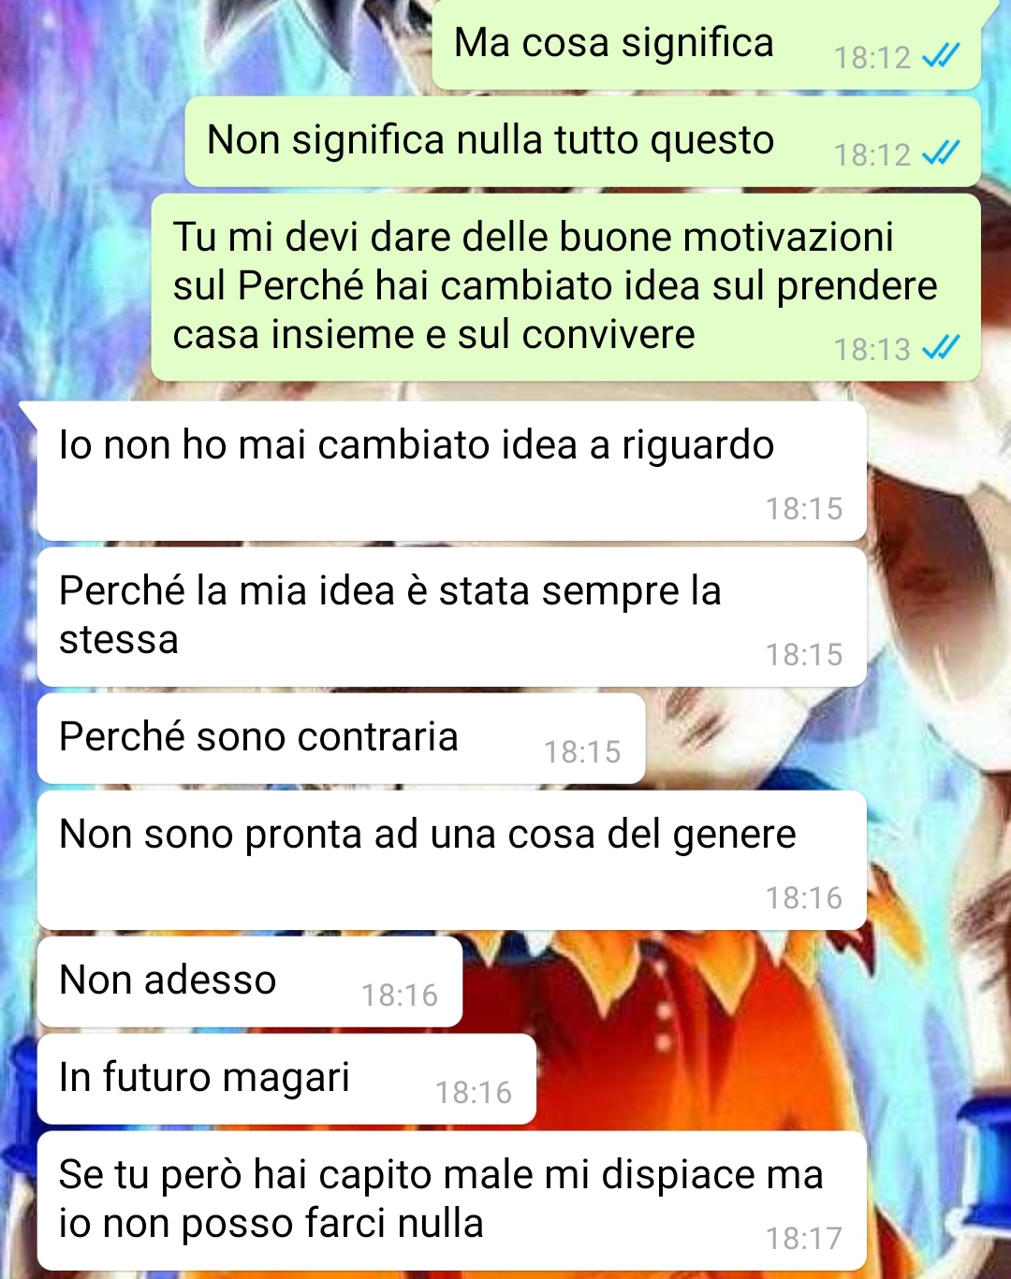Select the 'Tu mi devi dare delle buone motivazioni' message
This screenshot has width=1011, height=1279.
pyautogui.click(x=565, y=286)
